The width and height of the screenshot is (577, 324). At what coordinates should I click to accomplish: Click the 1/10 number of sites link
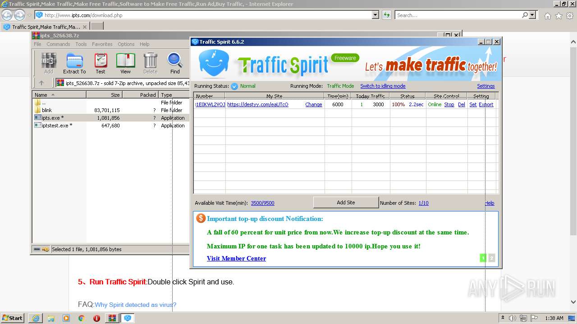(423, 203)
